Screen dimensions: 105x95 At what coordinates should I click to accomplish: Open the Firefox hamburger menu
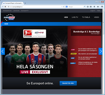102,7
